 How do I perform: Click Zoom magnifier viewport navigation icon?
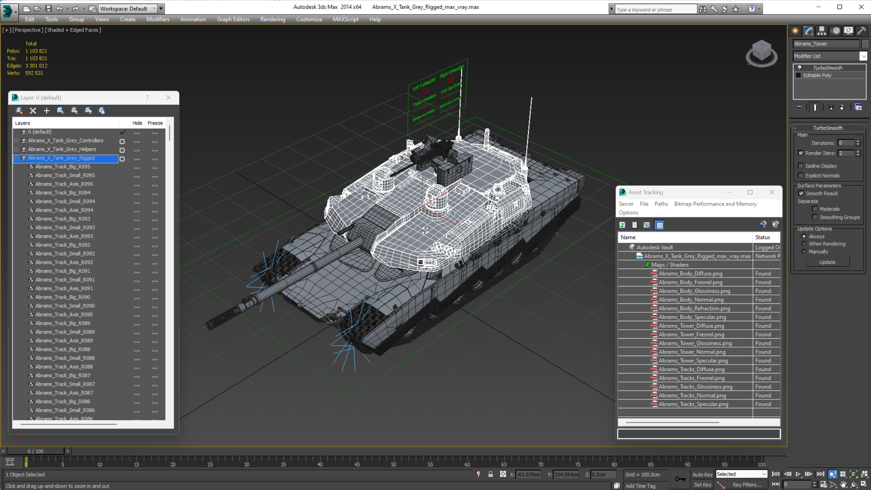click(x=833, y=474)
